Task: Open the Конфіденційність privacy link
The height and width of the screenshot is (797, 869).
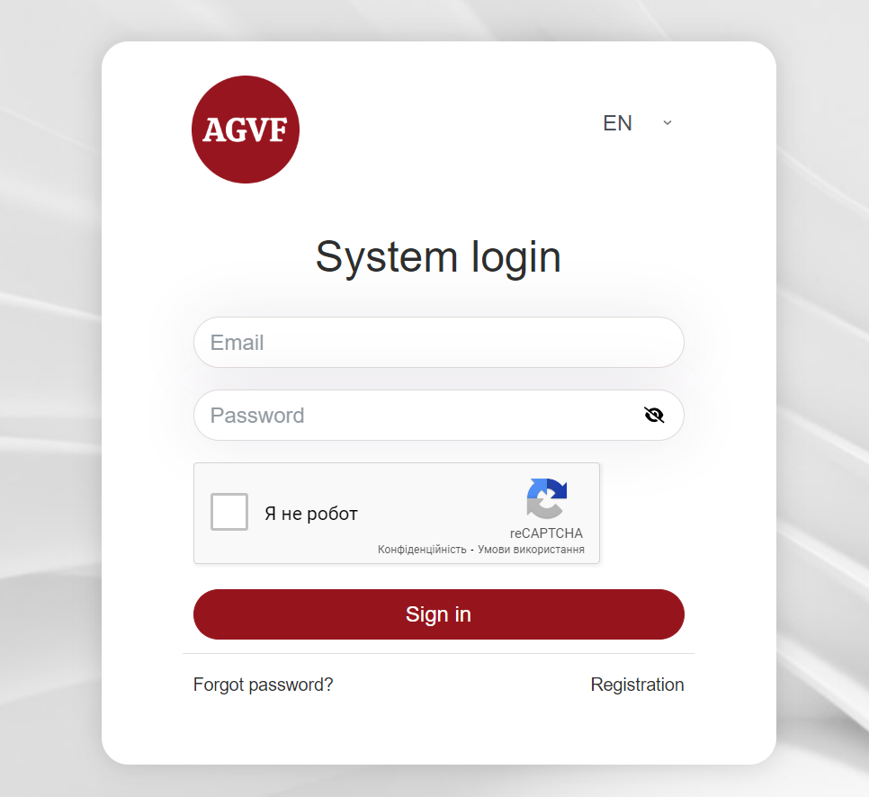Action: (x=422, y=550)
